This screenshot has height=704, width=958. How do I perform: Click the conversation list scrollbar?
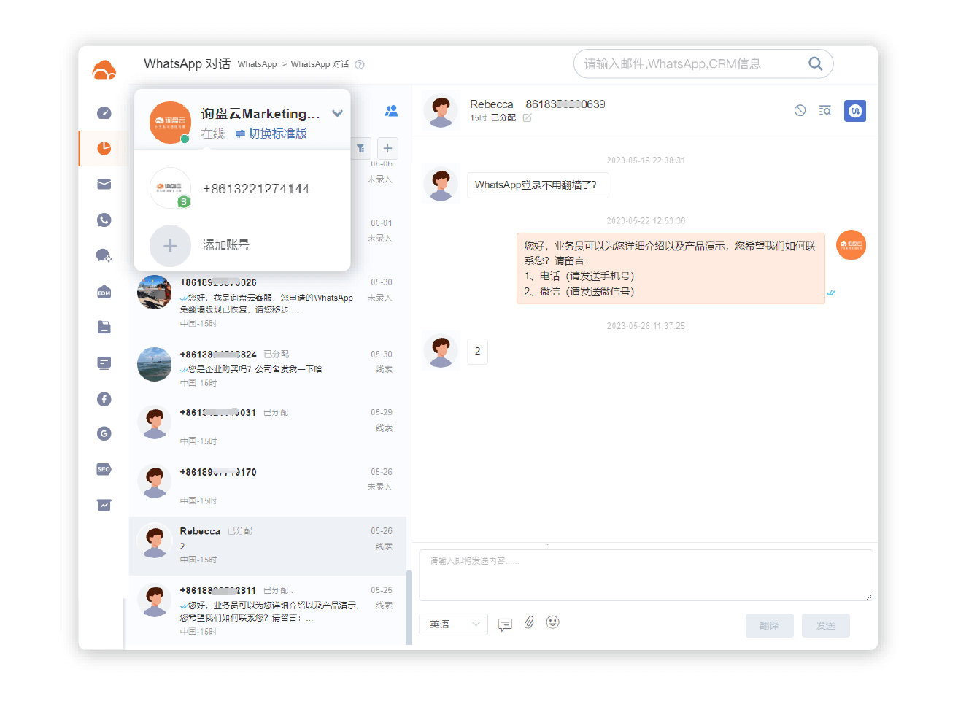click(x=409, y=607)
